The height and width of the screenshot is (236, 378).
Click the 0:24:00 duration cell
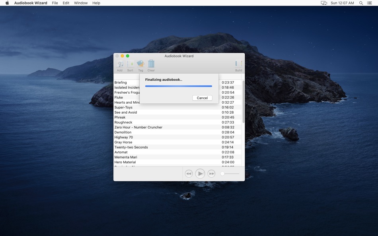228,162
